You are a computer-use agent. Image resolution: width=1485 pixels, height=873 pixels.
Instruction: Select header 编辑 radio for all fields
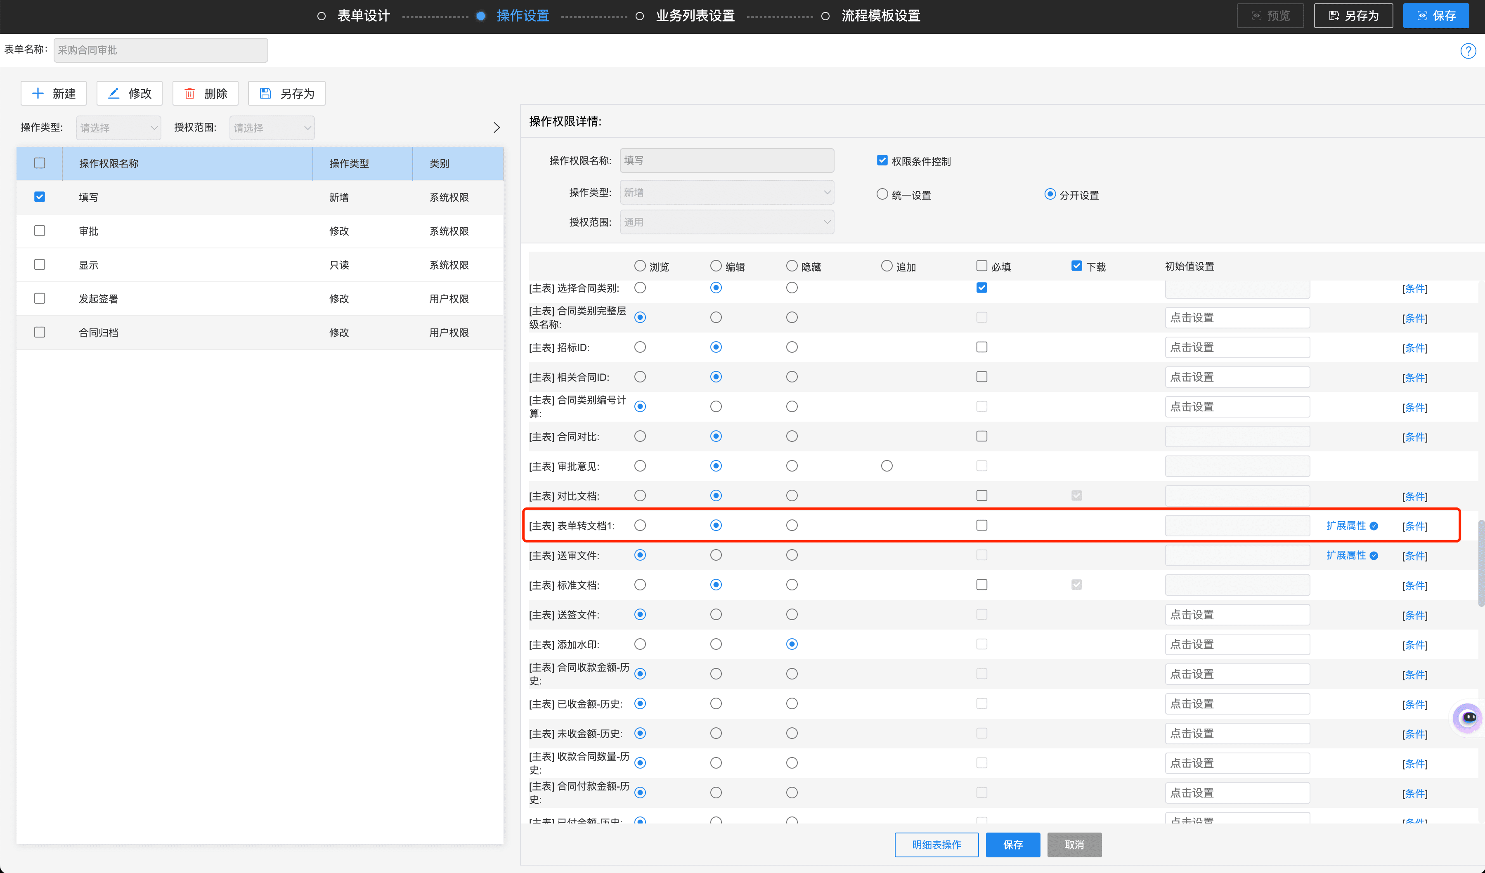716,266
